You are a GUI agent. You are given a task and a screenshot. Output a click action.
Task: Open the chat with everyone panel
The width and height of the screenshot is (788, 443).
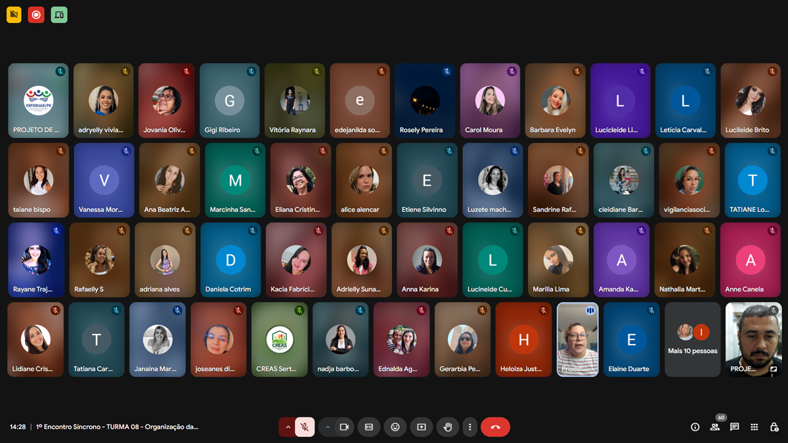(x=734, y=427)
